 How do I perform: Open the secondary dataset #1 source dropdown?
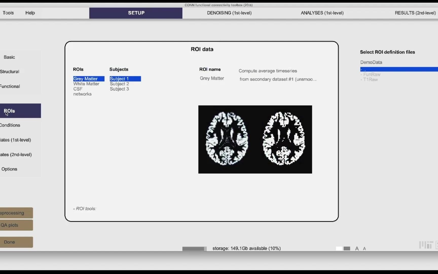pos(278,79)
